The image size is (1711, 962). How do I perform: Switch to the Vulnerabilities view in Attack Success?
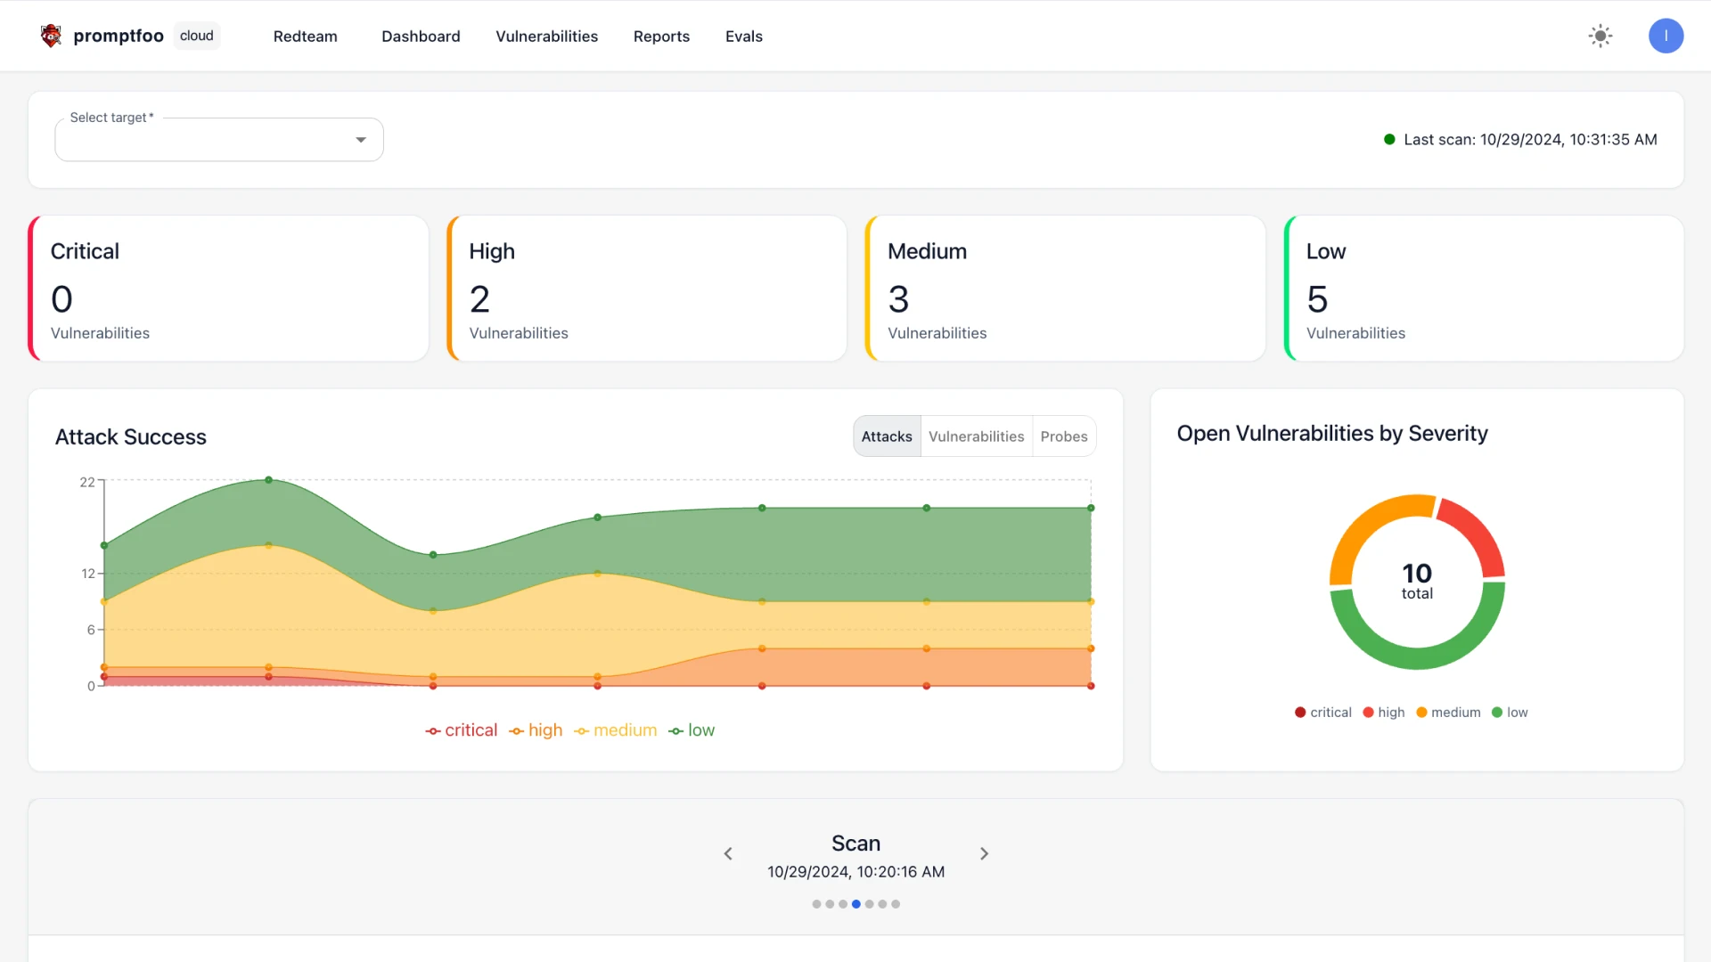coord(977,436)
